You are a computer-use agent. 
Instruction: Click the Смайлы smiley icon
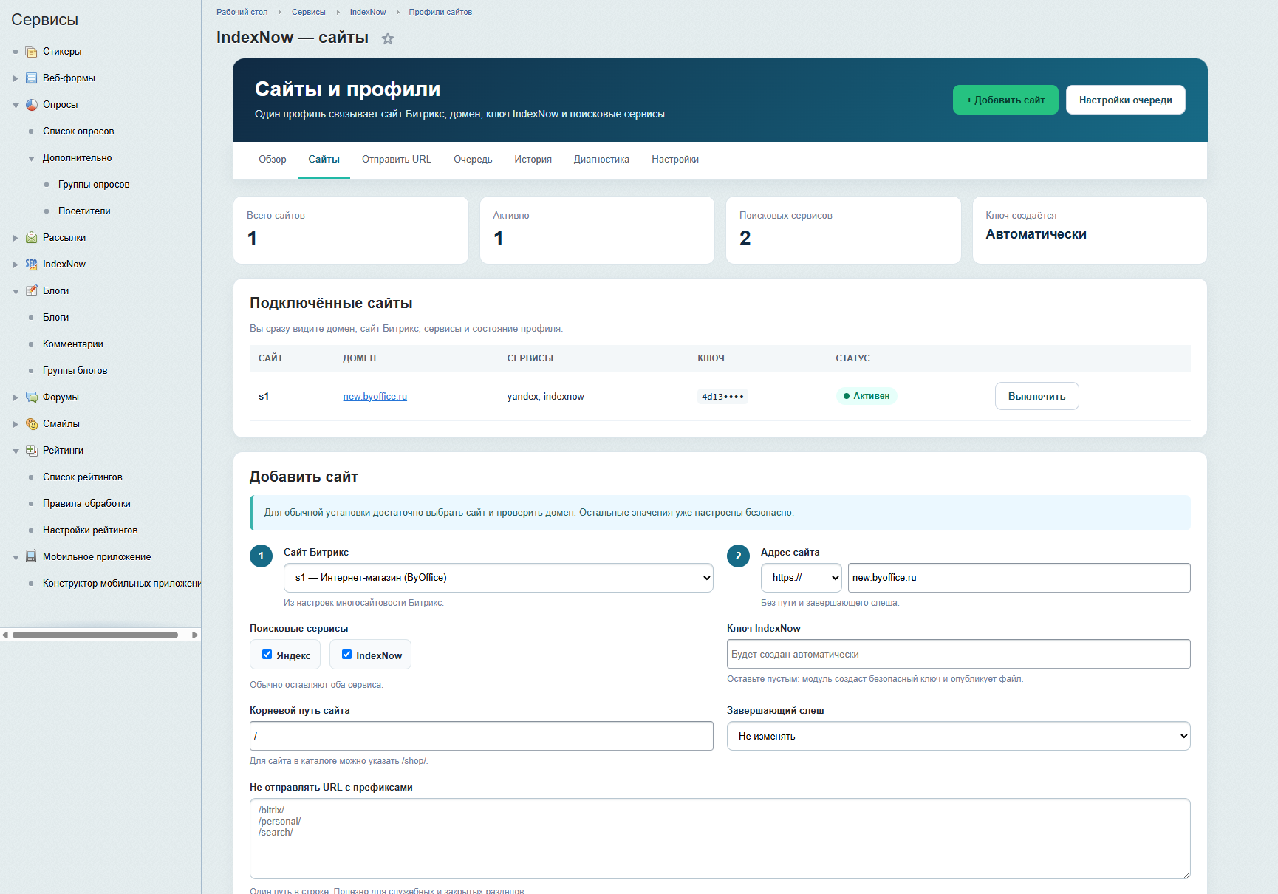(31, 424)
